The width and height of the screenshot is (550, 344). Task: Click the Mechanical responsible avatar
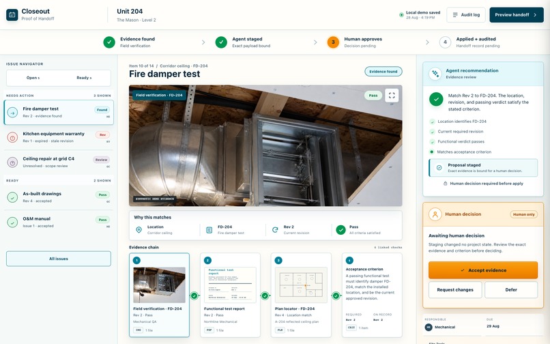click(429, 327)
